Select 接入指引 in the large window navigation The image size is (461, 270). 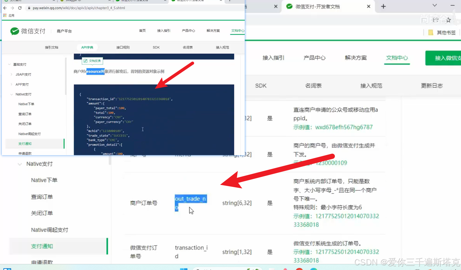click(x=273, y=58)
